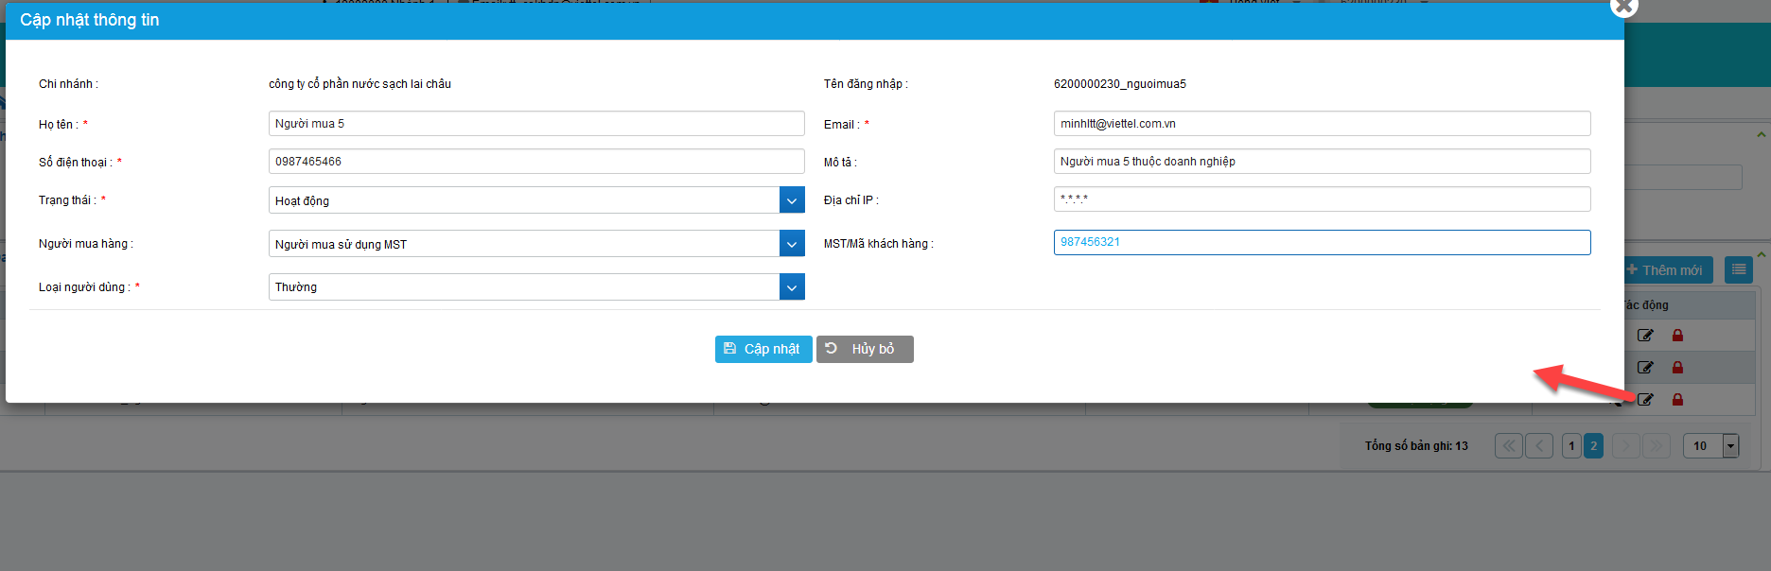
Task: Click red lock icon in second row
Action: [x=1677, y=368]
